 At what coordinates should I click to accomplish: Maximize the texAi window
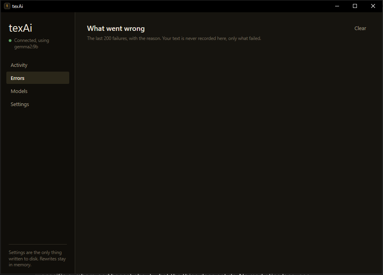coord(355,6)
